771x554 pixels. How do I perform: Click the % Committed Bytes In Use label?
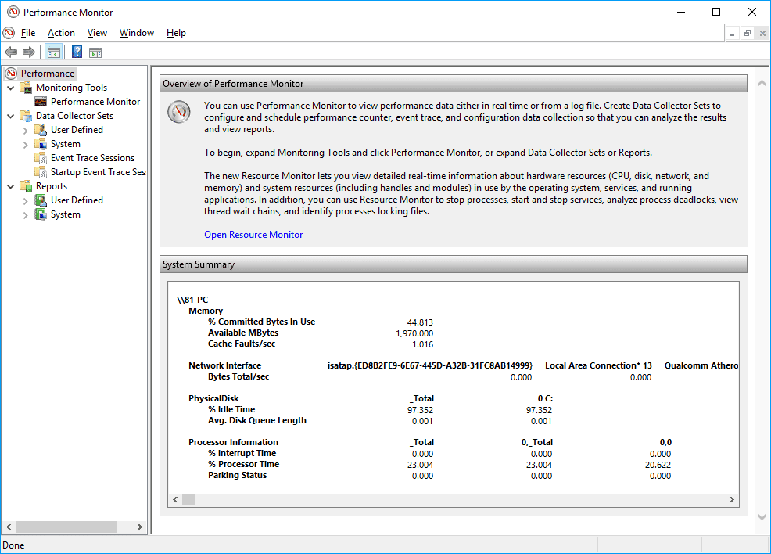pyautogui.click(x=262, y=322)
